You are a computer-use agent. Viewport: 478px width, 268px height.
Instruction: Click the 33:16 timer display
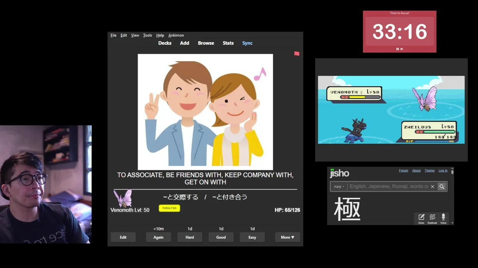point(400,32)
